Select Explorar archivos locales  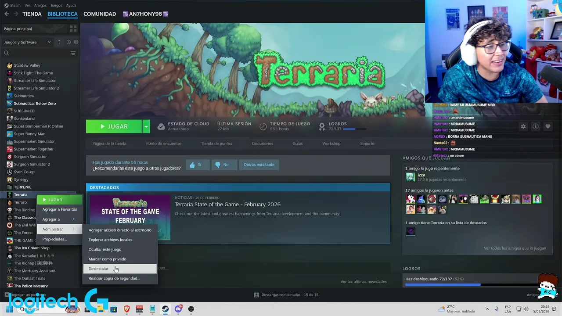coord(120,240)
